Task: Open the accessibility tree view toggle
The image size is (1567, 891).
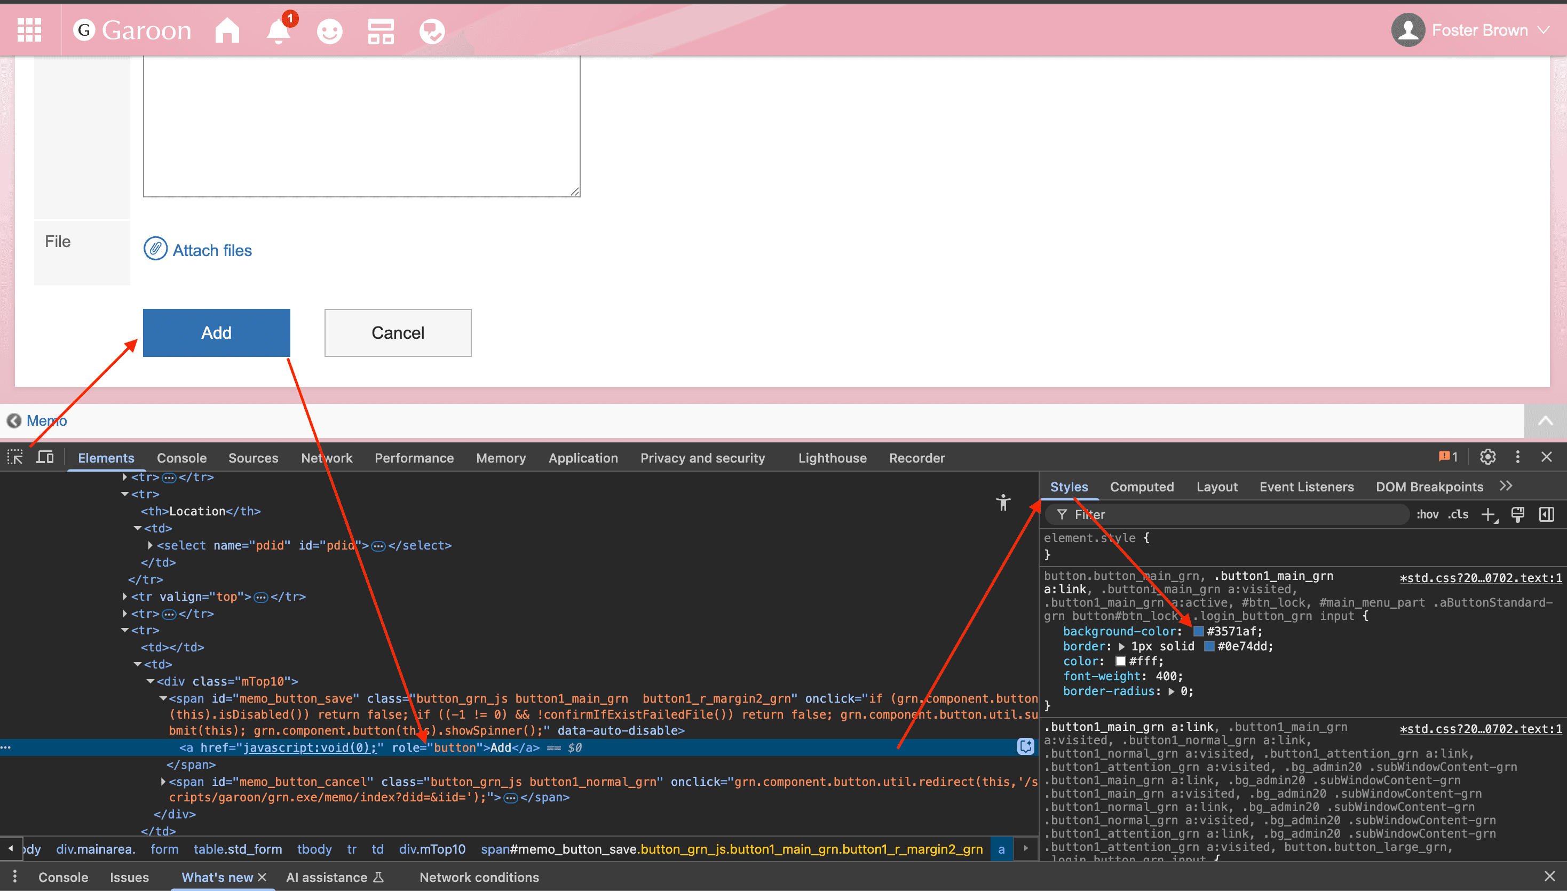Action: [x=1003, y=503]
